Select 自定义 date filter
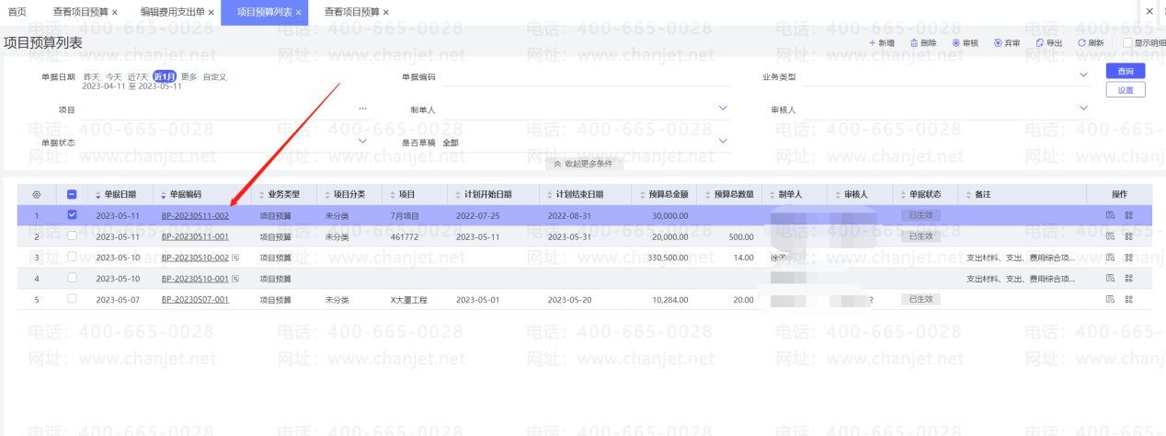Viewport: 1166px width, 436px height. (214, 76)
